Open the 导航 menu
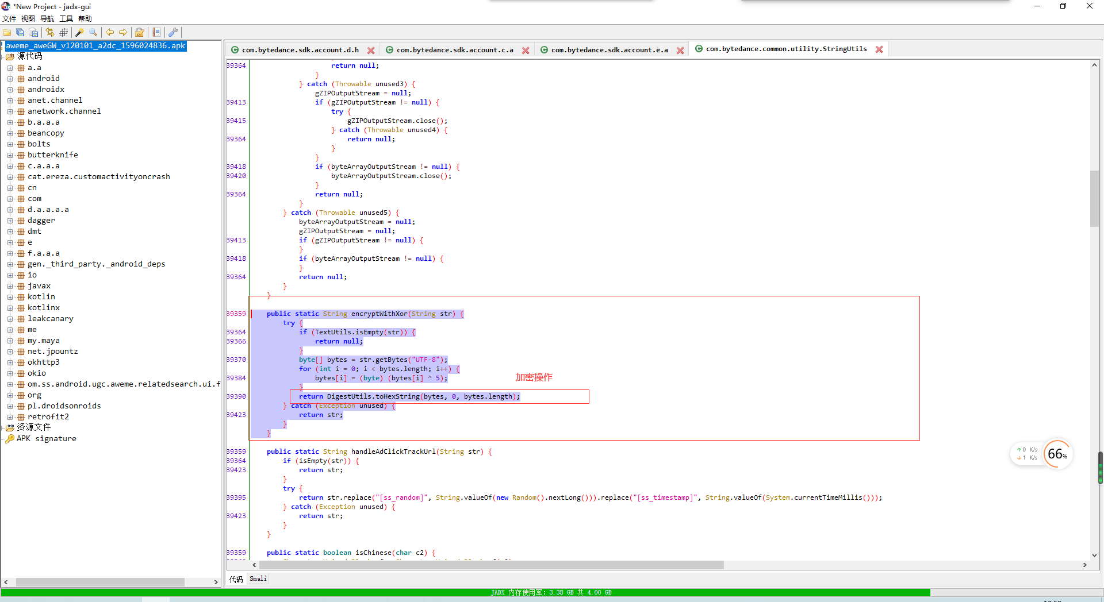The image size is (1104, 602). tap(47, 19)
